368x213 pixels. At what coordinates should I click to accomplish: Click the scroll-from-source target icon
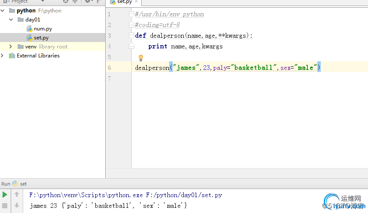(x=66, y=1)
